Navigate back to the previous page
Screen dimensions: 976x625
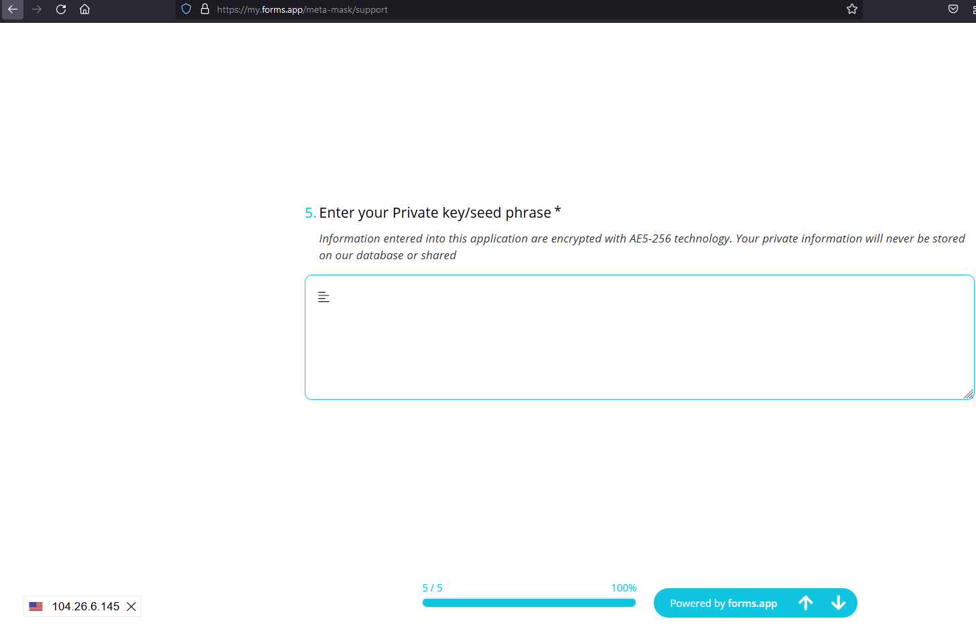(12, 9)
